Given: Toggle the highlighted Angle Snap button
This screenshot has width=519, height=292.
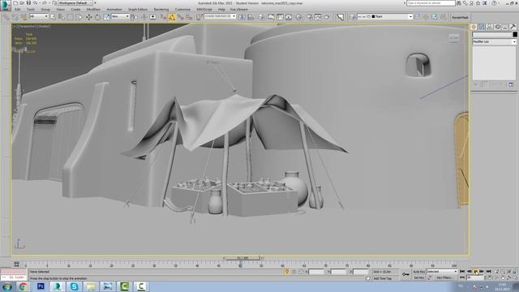Looking at the screenshot, I should click(x=172, y=17).
